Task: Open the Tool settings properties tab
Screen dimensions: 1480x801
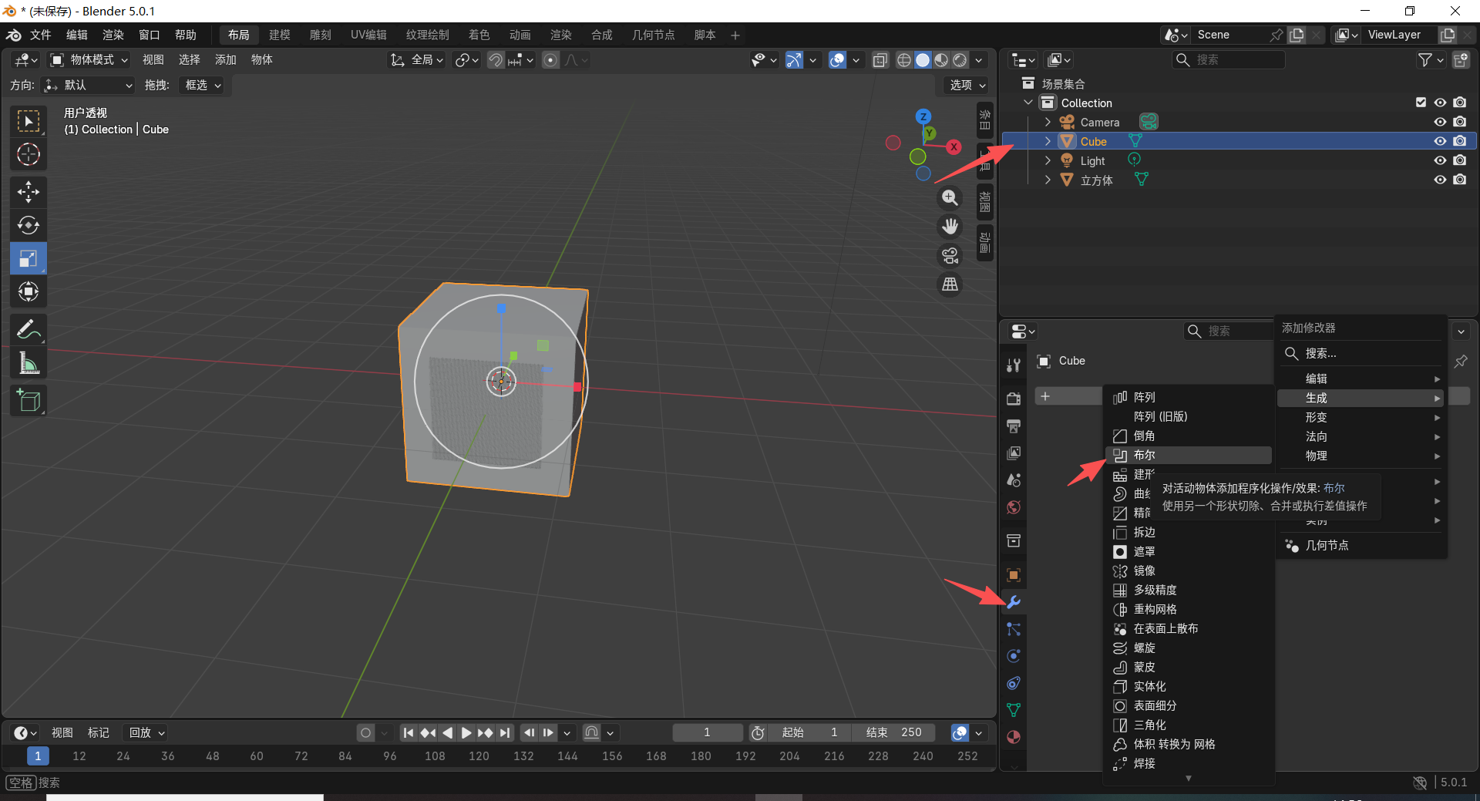Action: coord(1014,365)
